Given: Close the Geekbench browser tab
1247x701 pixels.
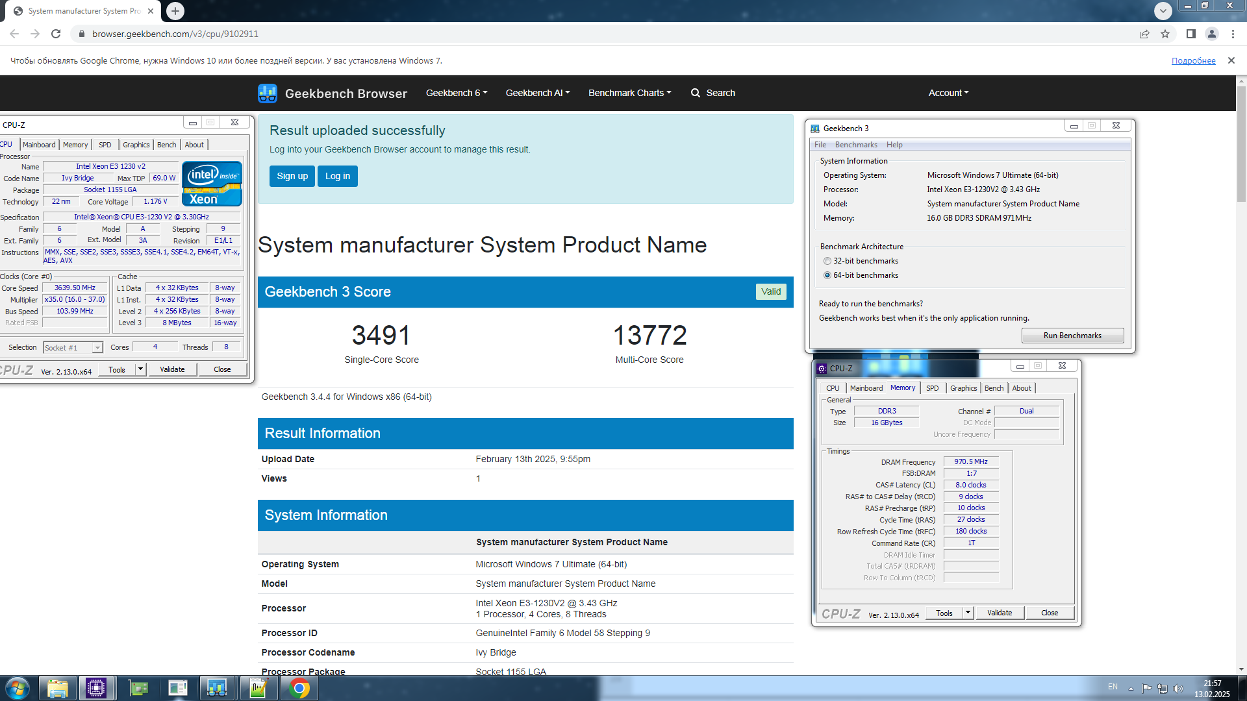Looking at the screenshot, I should point(151,11).
